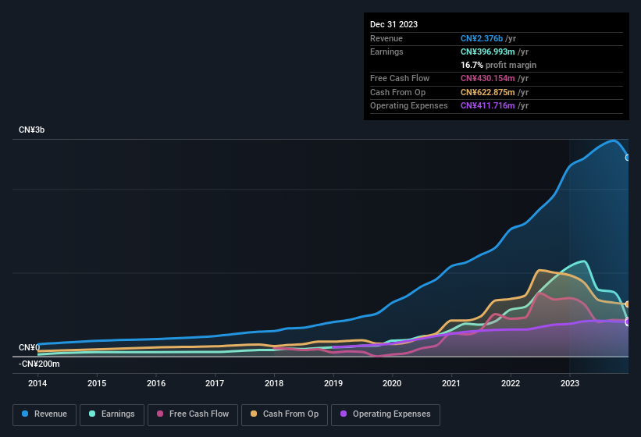Click the CN¥411.716m operating expenses value
Viewport: 641px width, 437px height.
488,106
